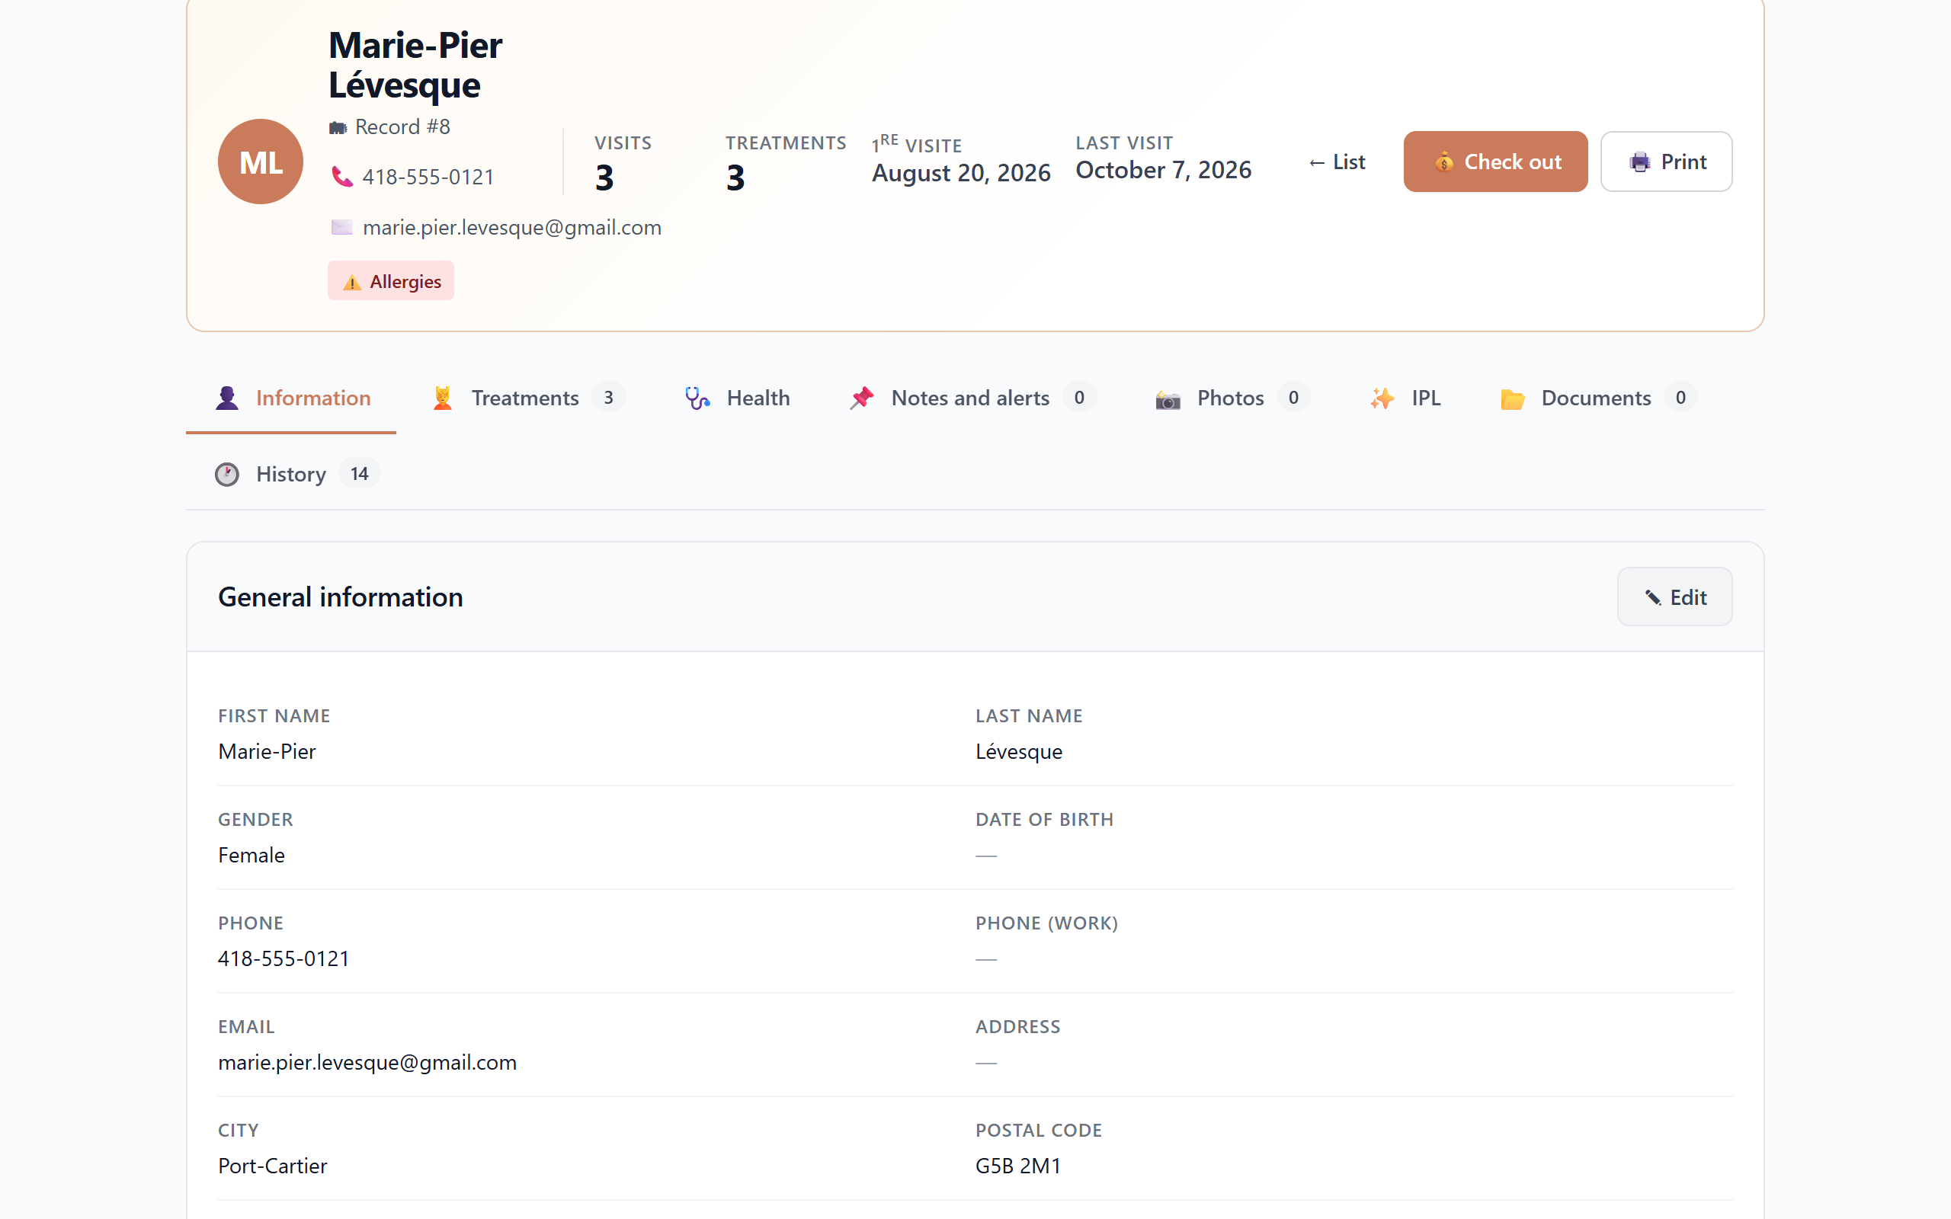
Task: Click the gender value Female
Action: [x=251, y=855]
